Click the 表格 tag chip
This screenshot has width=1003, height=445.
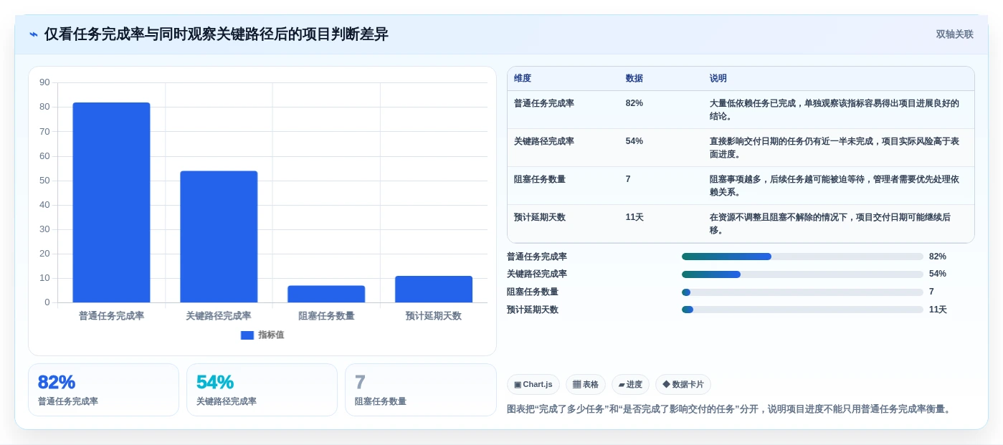click(x=586, y=385)
